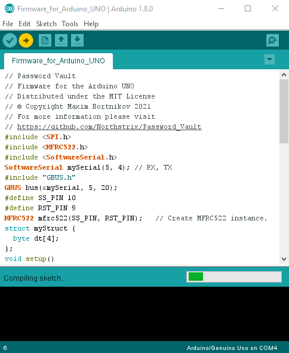Maximize the Arduino window
This screenshot has height=353, width=289.
pos(248,8)
